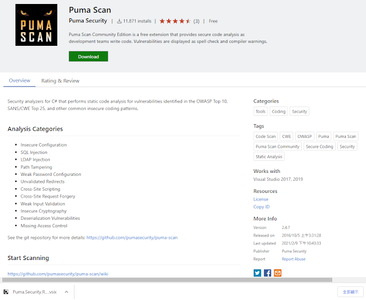Click the 'Insecure Cryptography' list item
The image size is (366, 300).
point(44,211)
